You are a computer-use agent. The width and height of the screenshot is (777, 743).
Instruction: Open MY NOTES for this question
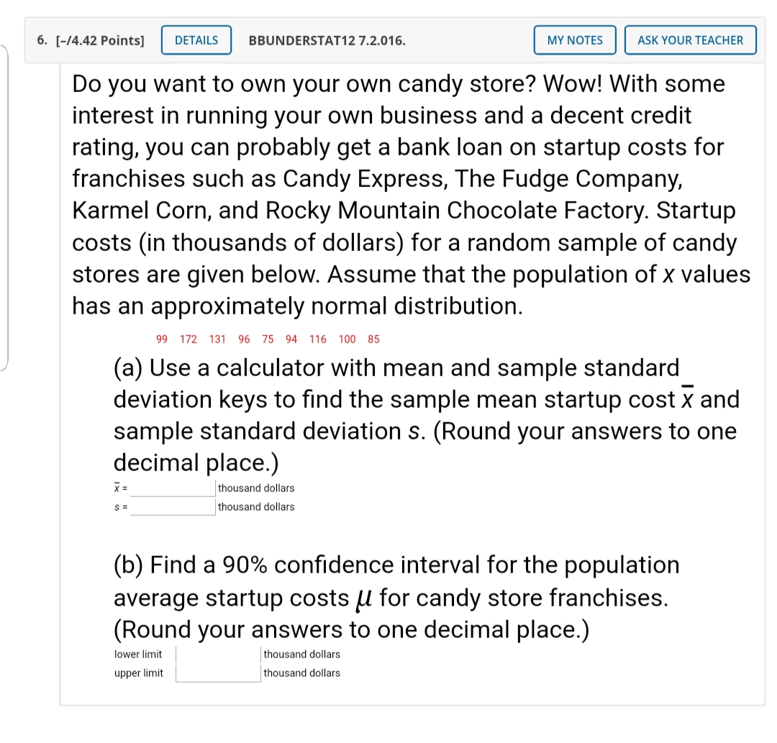pos(574,40)
